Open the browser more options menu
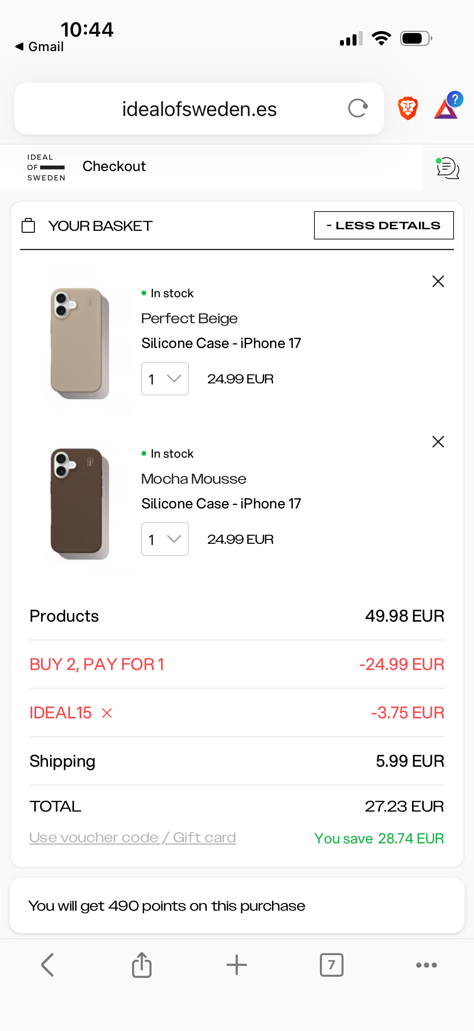The width and height of the screenshot is (474, 1031). coord(426,965)
